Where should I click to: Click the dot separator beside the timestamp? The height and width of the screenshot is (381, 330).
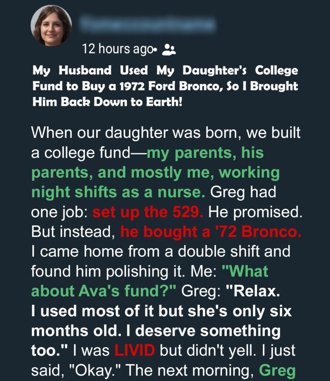(156, 50)
